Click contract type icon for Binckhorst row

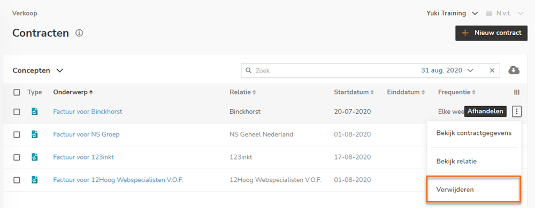click(34, 111)
